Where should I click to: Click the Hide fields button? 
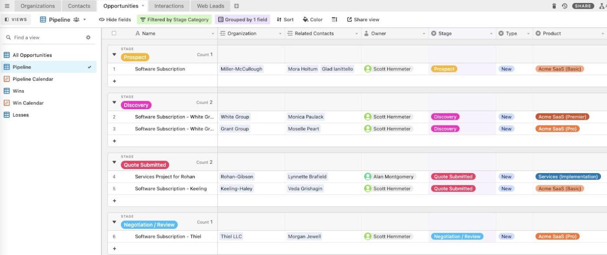coord(115,19)
